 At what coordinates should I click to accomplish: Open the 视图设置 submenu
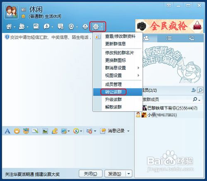pyautogui.click(x=118, y=76)
